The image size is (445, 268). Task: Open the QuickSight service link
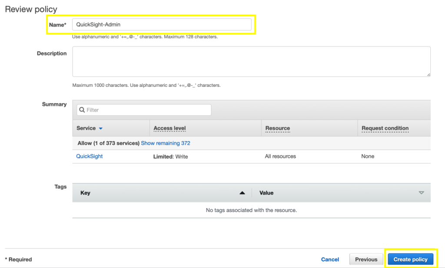90,156
